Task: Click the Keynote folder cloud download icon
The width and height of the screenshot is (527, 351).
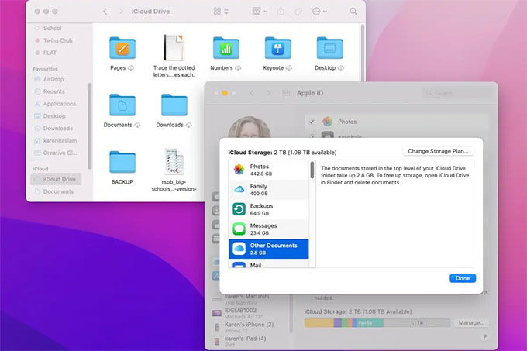Action: tap(289, 68)
